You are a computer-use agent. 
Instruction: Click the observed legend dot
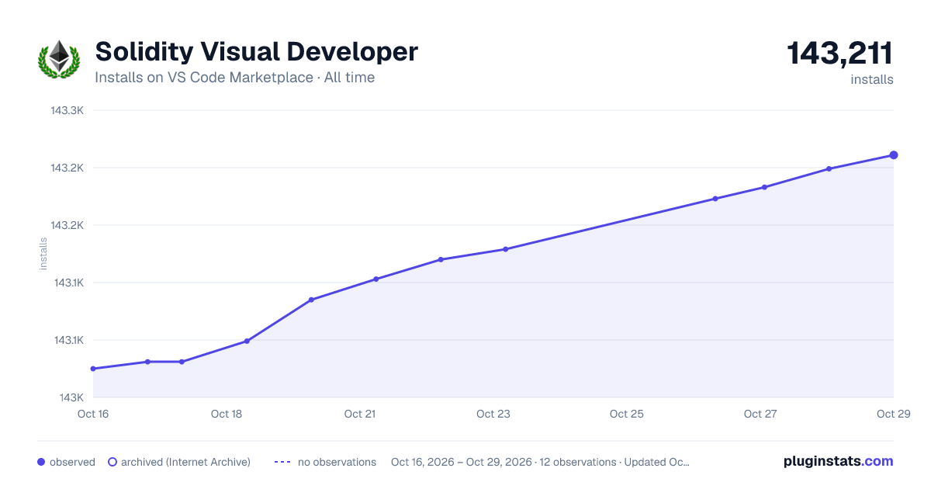pos(41,462)
